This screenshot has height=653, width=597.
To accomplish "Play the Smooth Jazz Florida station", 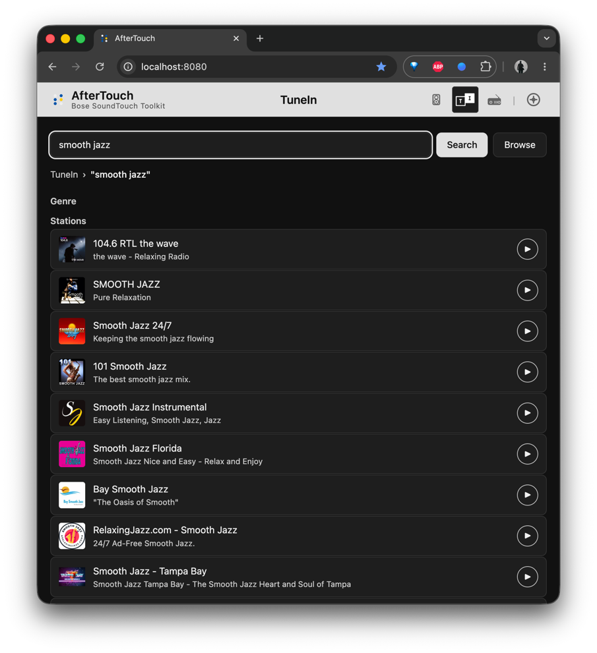I will (x=527, y=454).
